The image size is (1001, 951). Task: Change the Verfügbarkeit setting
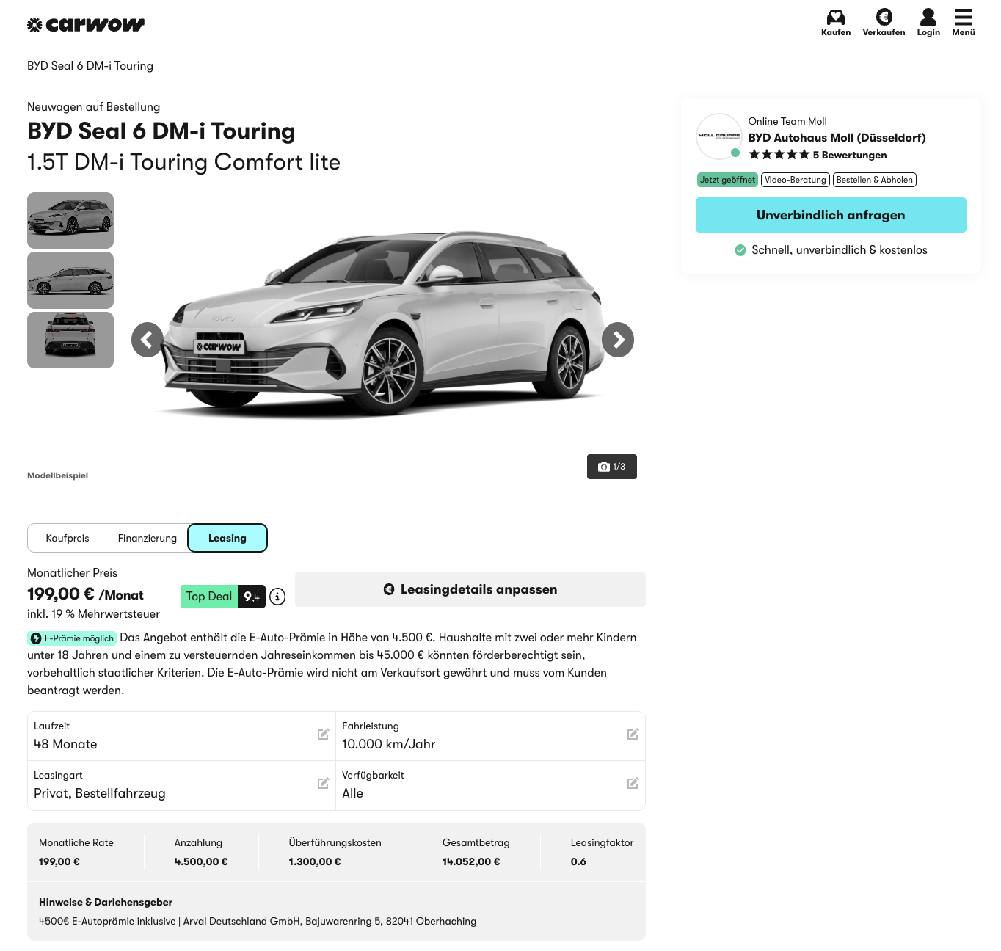(x=633, y=784)
